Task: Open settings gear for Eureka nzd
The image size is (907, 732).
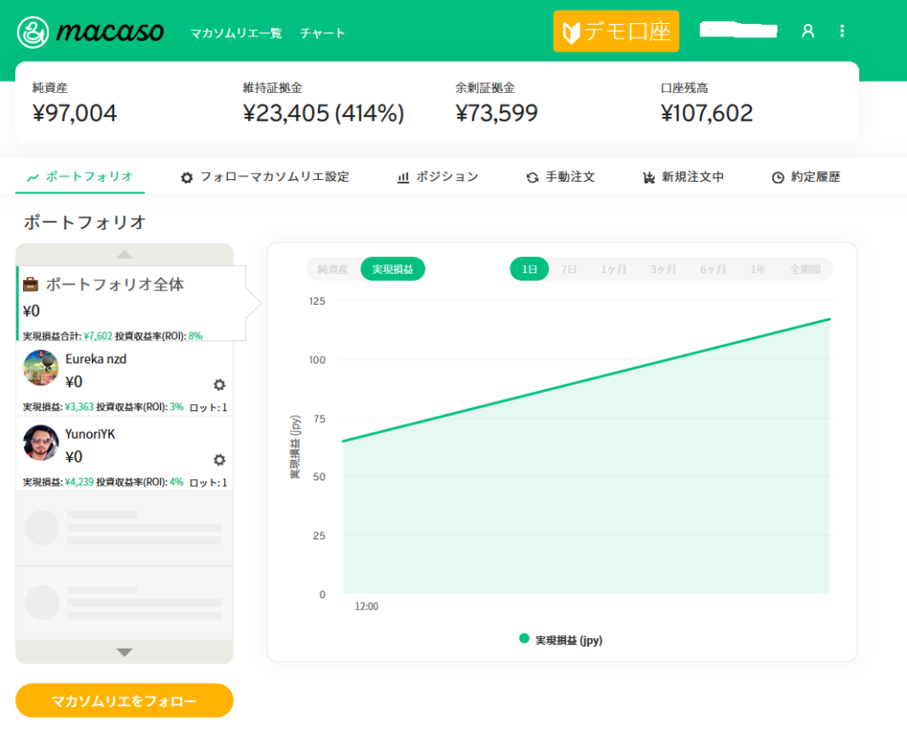Action: [x=220, y=385]
